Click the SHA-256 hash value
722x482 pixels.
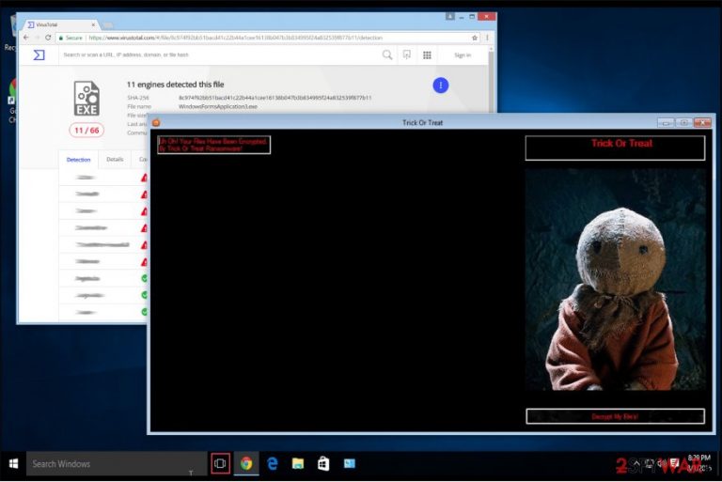[x=275, y=98]
